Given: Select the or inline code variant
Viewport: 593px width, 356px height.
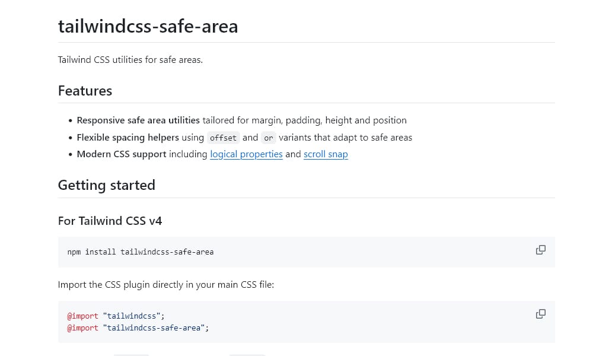Looking at the screenshot, I should (x=269, y=138).
